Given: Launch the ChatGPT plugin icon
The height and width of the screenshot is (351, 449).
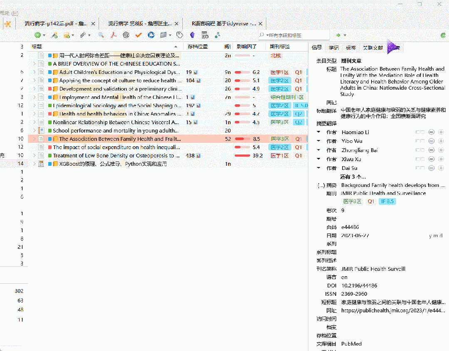Looking at the screenshot, I should (125, 35).
